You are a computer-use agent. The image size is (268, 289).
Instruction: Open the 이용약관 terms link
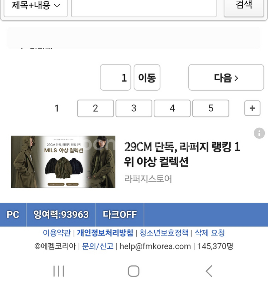point(57,233)
